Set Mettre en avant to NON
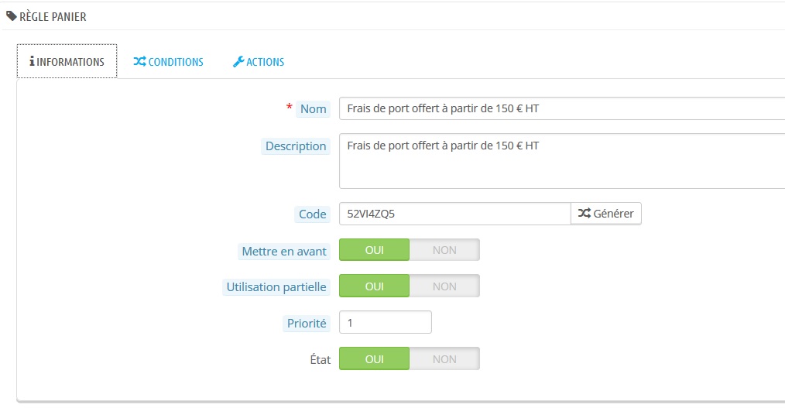 [444, 250]
